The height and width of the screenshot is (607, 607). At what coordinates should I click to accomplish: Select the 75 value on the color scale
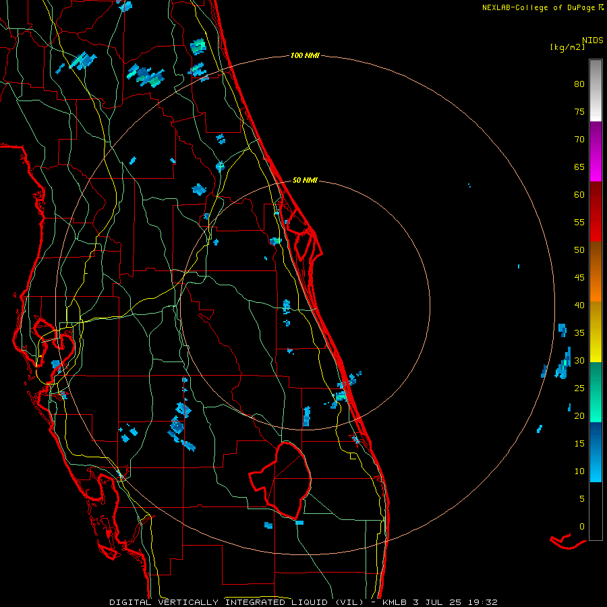(x=579, y=111)
